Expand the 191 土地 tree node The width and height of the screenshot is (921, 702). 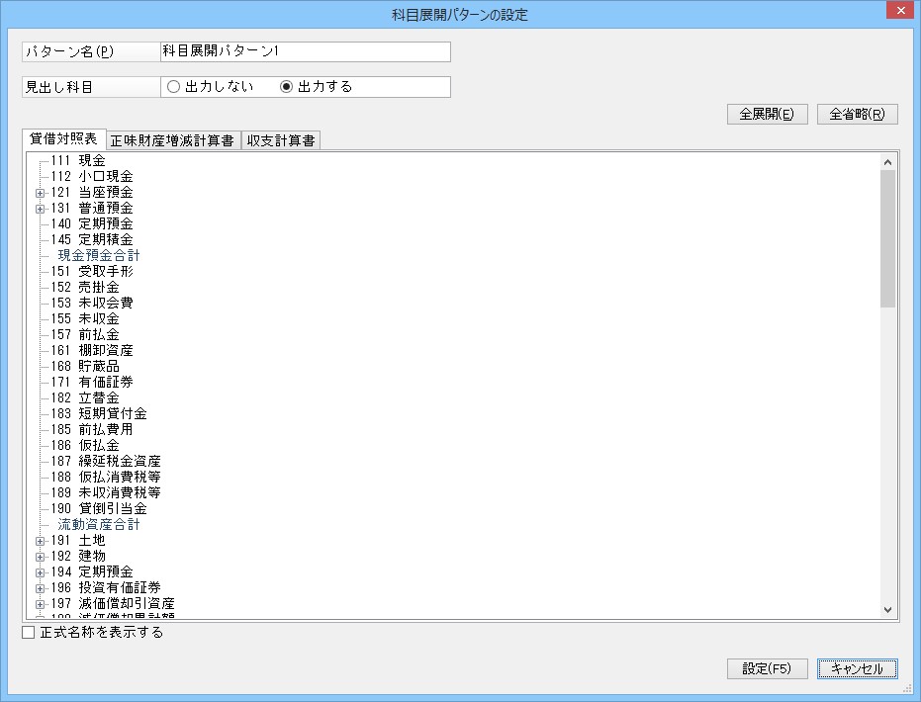tap(41, 541)
